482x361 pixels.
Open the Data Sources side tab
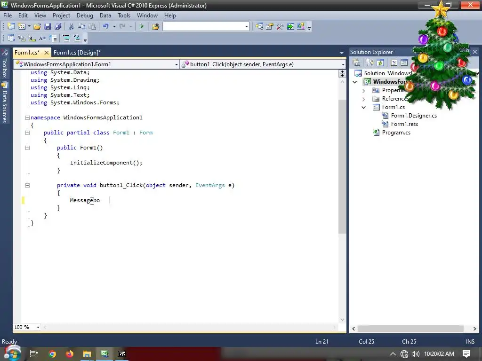5,103
